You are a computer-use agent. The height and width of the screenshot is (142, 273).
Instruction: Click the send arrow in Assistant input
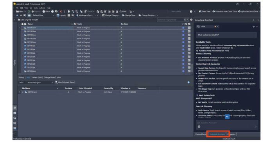pyautogui.click(x=255, y=127)
